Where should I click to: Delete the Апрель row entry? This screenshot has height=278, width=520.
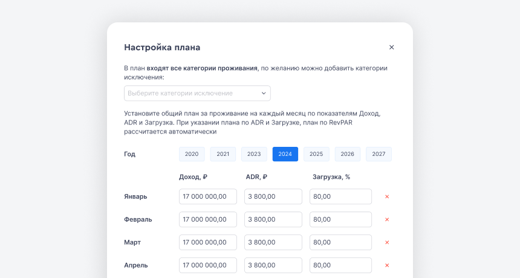click(x=387, y=265)
